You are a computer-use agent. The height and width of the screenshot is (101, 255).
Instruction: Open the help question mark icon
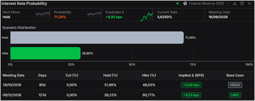coord(242,3)
